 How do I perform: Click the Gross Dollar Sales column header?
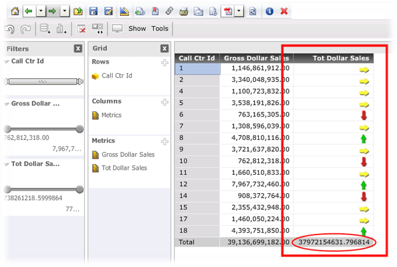coord(256,58)
